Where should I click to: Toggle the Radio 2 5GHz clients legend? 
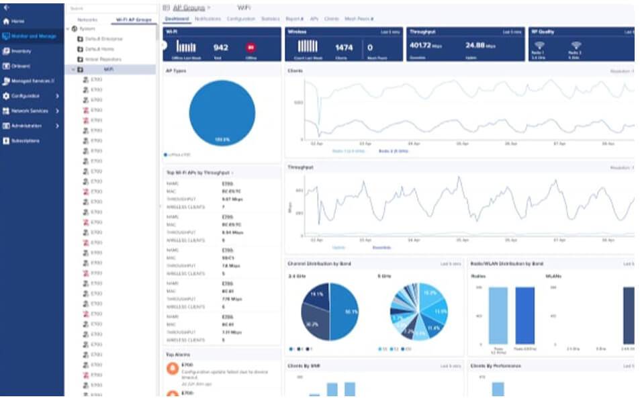(x=393, y=151)
